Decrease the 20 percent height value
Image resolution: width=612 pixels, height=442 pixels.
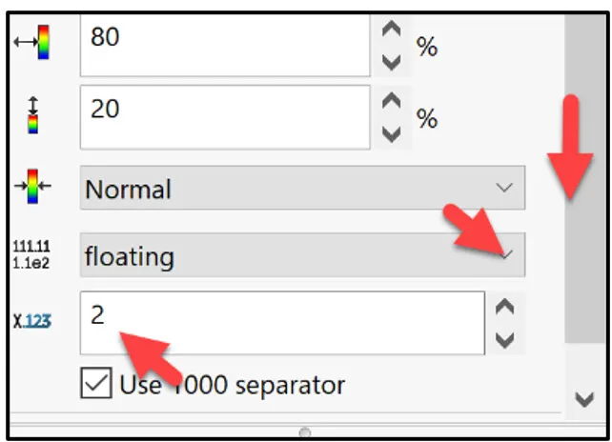pos(392,134)
